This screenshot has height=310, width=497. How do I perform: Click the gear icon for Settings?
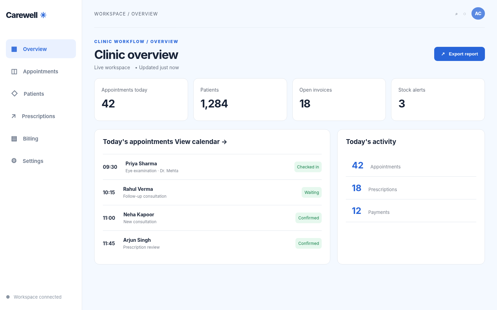pyautogui.click(x=14, y=161)
